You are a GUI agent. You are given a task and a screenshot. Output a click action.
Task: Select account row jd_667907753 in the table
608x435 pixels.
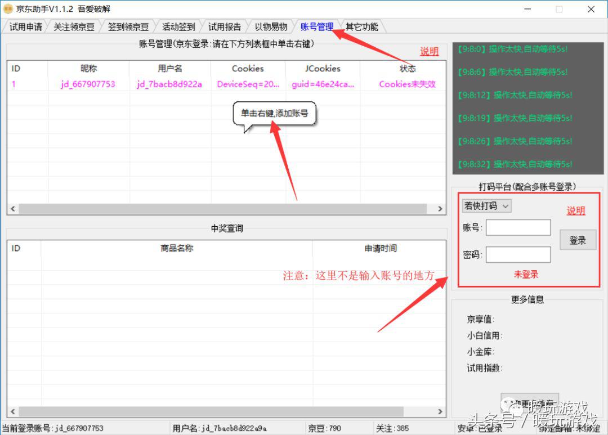[87, 83]
